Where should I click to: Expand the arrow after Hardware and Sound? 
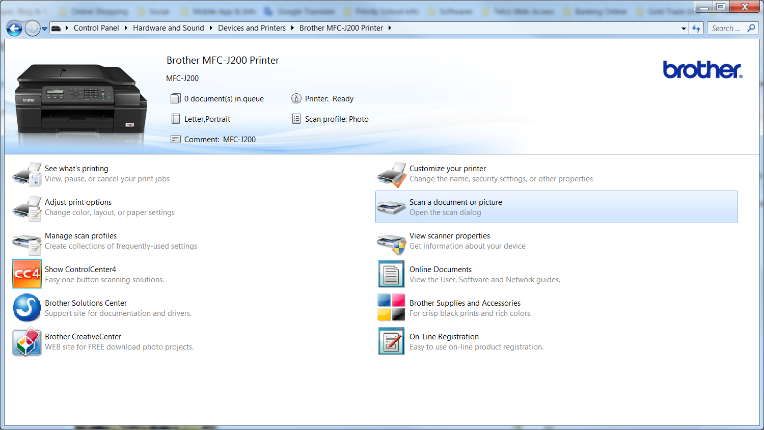coord(211,28)
